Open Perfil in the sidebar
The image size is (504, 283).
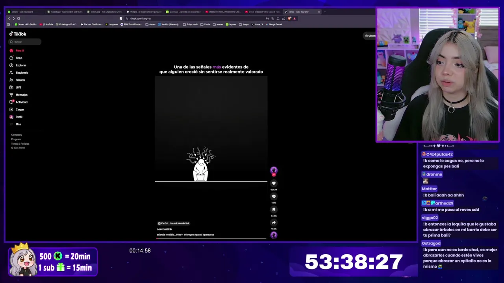click(x=16, y=117)
